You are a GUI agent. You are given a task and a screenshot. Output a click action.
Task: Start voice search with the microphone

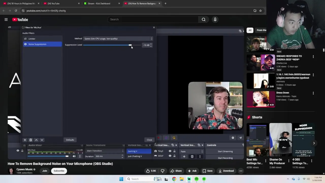pyautogui.click(x=215, y=20)
